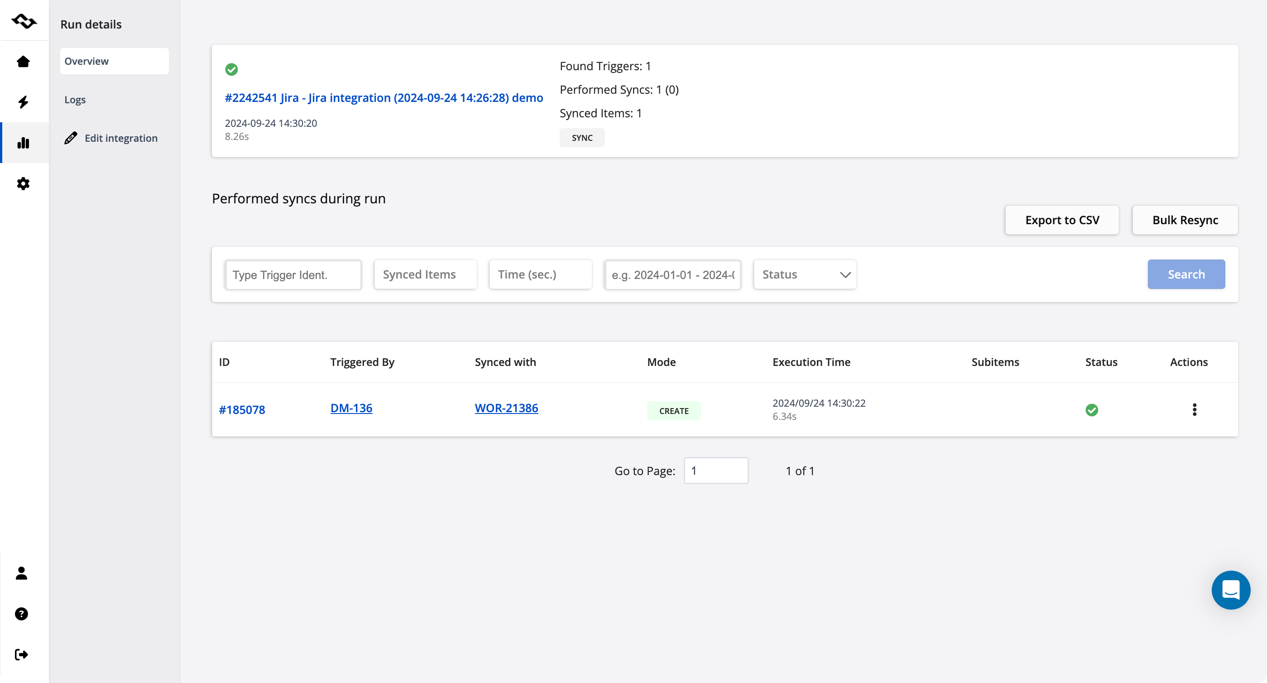The height and width of the screenshot is (683, 1267).
Task: Click the logout icon
Action: coord(21,654)
